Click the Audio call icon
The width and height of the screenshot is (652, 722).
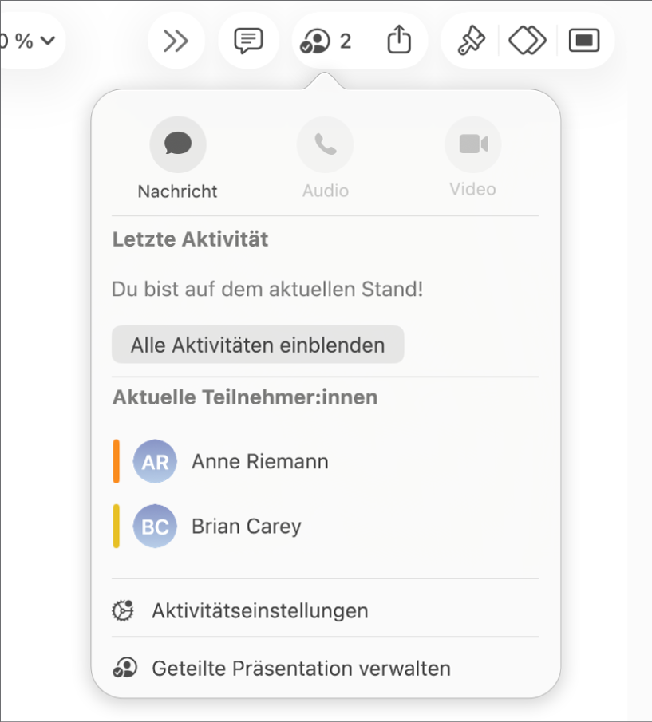click(x=325, y=144)
